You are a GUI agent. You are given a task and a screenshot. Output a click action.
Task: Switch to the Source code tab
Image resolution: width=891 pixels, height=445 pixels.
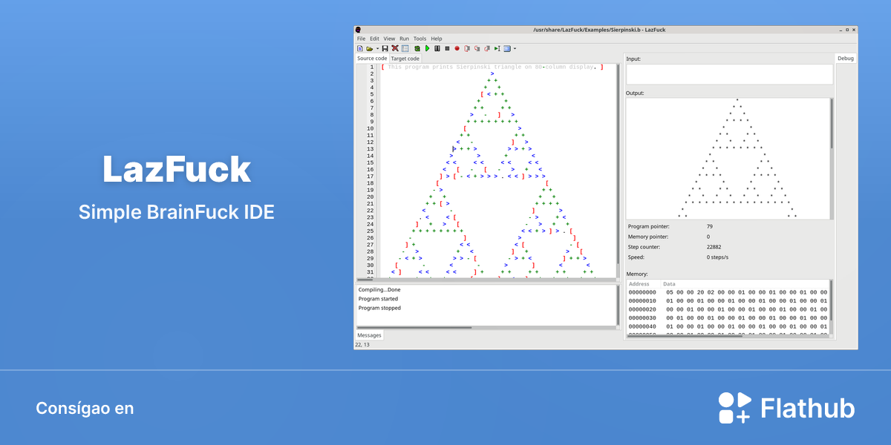[372, 58]
